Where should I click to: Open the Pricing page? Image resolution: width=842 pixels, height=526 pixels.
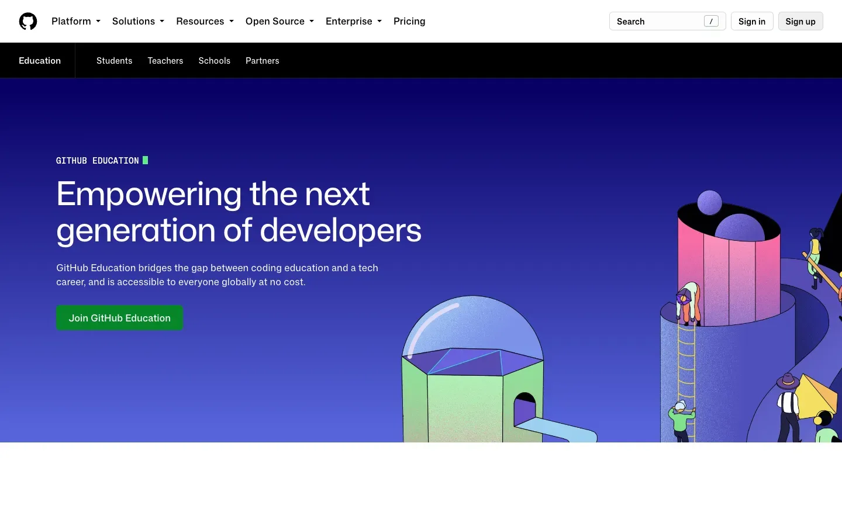(409, 21)
